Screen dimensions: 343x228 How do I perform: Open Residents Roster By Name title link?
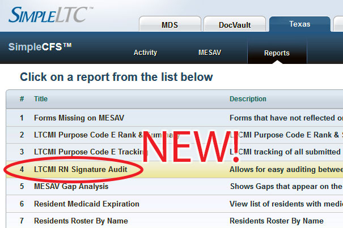click(81, 221)
